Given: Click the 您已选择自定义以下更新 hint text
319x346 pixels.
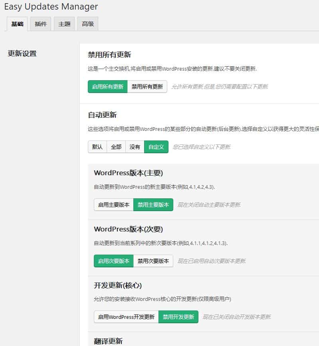Looking at the screenshot, I should pos(202,147).
